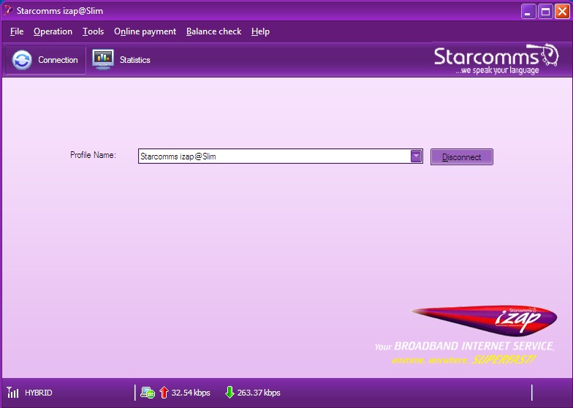Viewport: 573px width, 408px height.
Task: Click the green download arrow icon
Action: (x=229, y=392)
